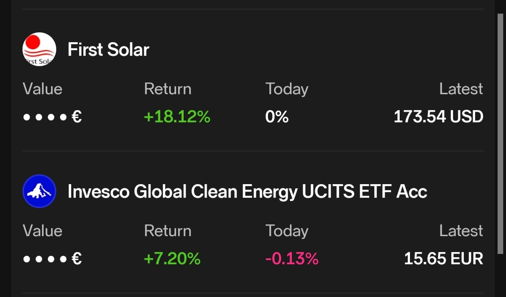Click the Return label under First Solar
Viewport: 506px width, 297px height.
(x=167, y=89)
